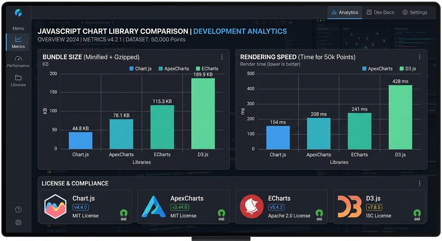Click the gear icon beside Settings tab
442x241 pixels.
tap(405, 12)
